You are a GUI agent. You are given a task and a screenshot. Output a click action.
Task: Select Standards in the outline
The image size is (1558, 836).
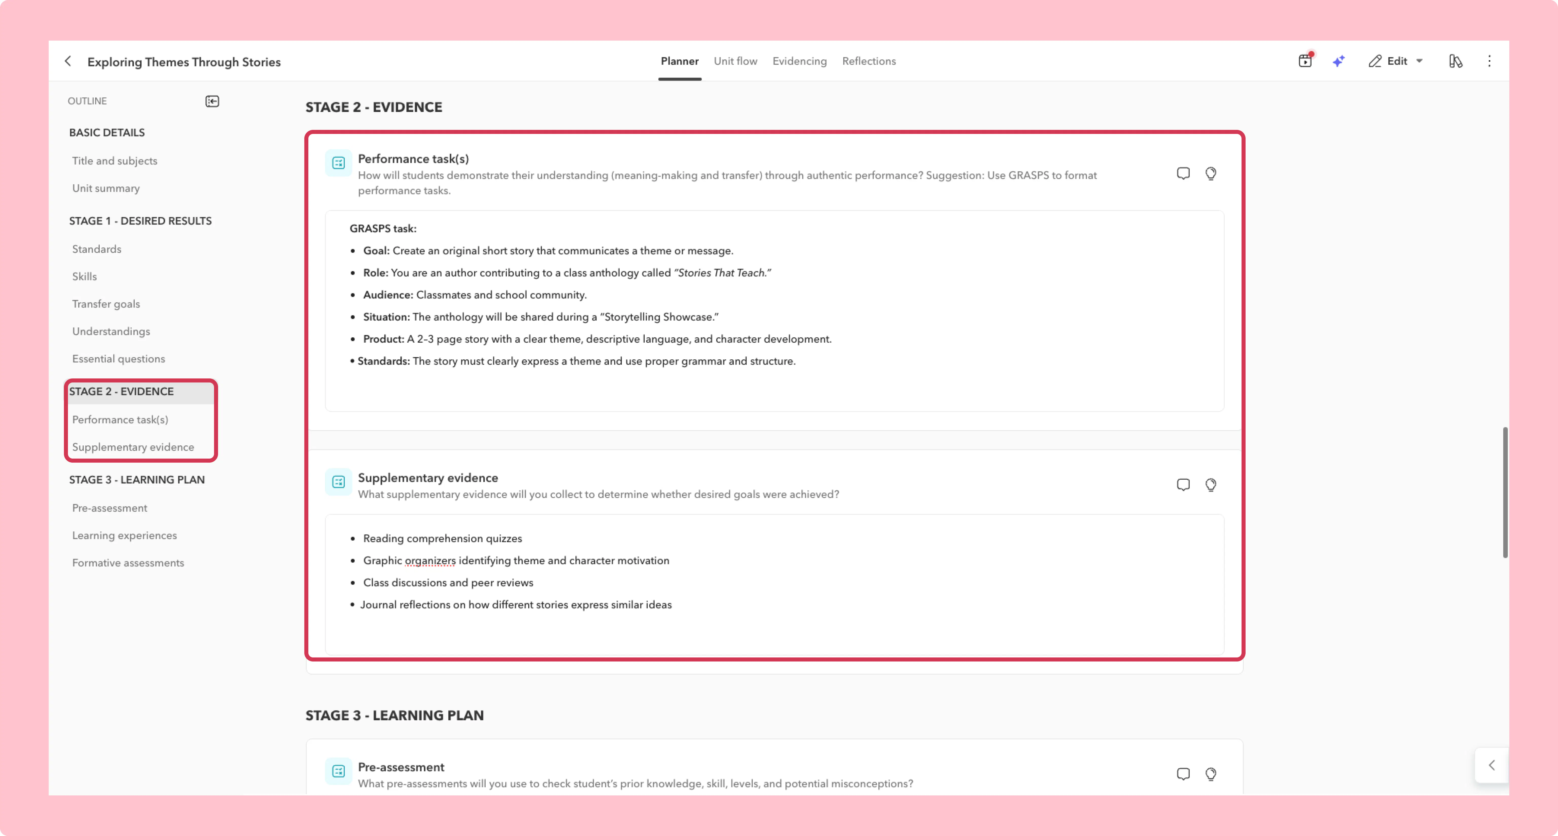[x=97, y=249]
